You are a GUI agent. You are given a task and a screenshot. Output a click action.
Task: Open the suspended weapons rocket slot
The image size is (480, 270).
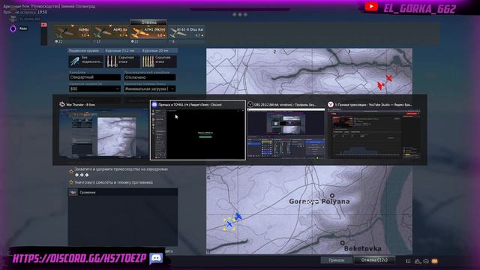[85, 61]
